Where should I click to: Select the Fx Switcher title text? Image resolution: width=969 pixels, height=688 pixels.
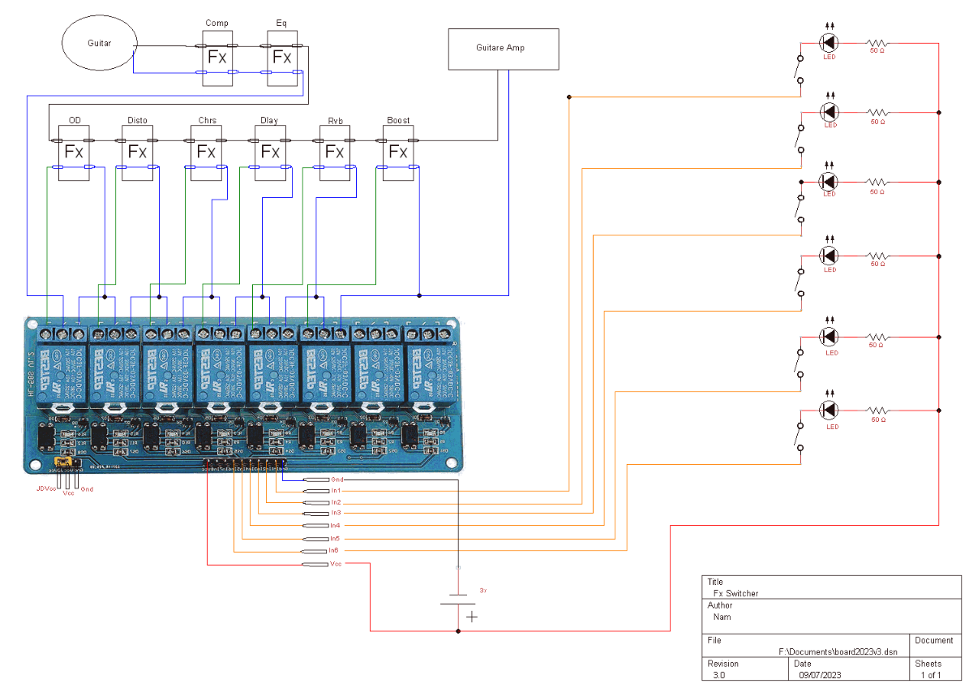tap(735, 593)
